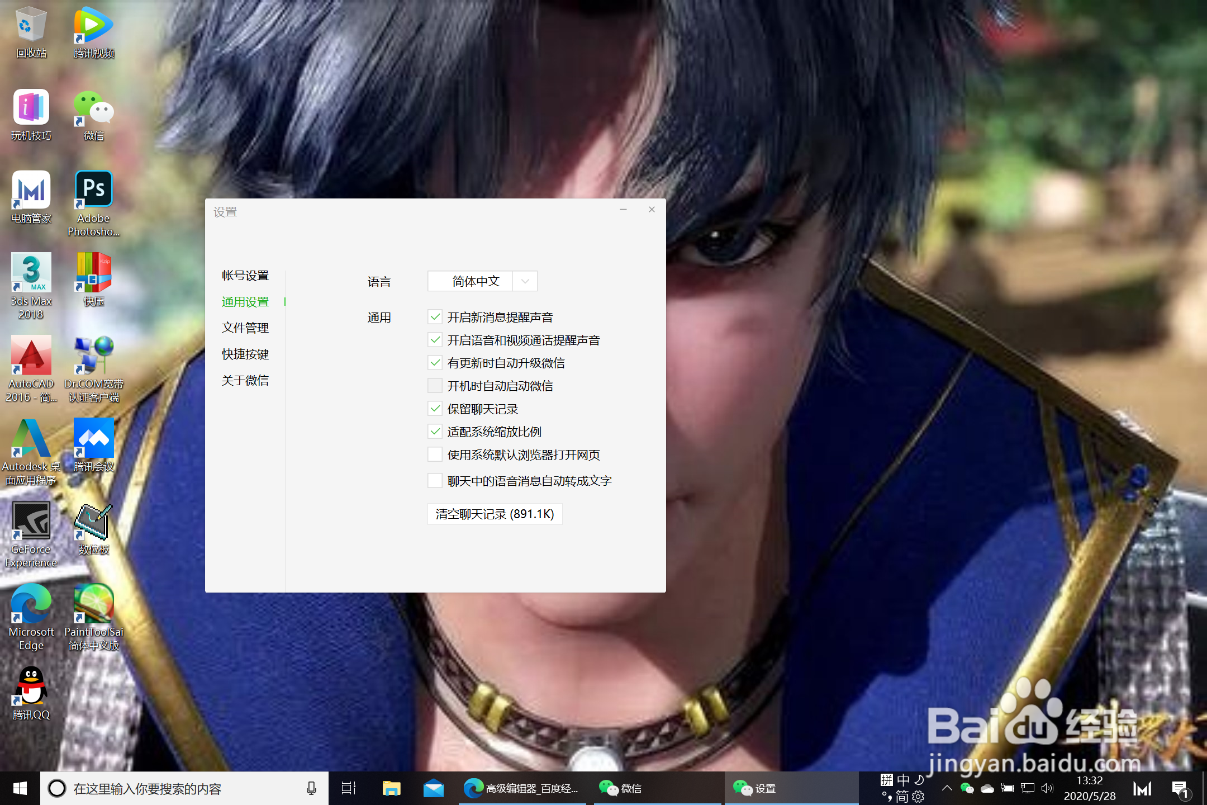Open the 回收站 desktop icon
Viewport: 1207px width, 805px height.
31,32
